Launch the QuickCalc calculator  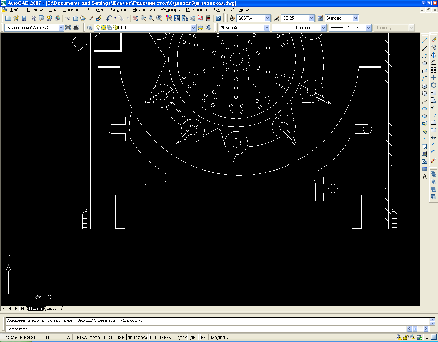tap(208, 18)
